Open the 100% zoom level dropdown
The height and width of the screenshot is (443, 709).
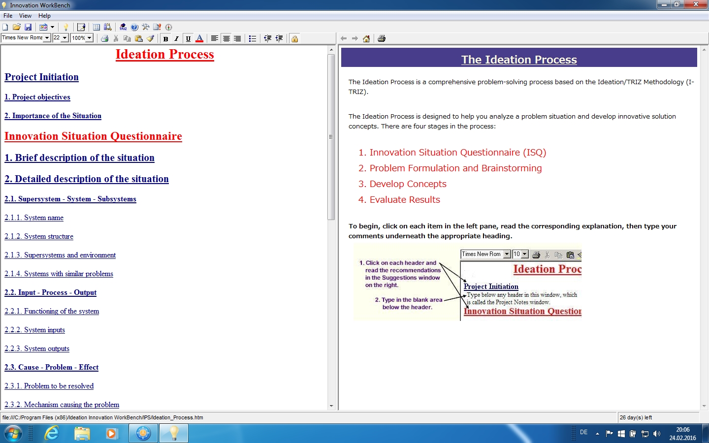[89, 38]
